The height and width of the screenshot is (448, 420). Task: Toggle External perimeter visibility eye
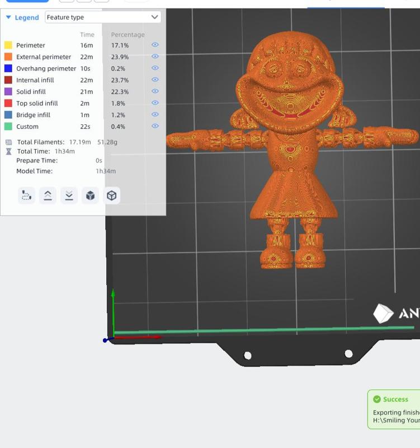[x=155, y=57]
